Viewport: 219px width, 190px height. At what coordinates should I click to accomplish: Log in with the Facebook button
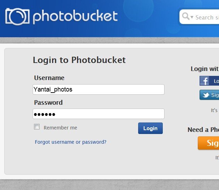tap(209, 81)
